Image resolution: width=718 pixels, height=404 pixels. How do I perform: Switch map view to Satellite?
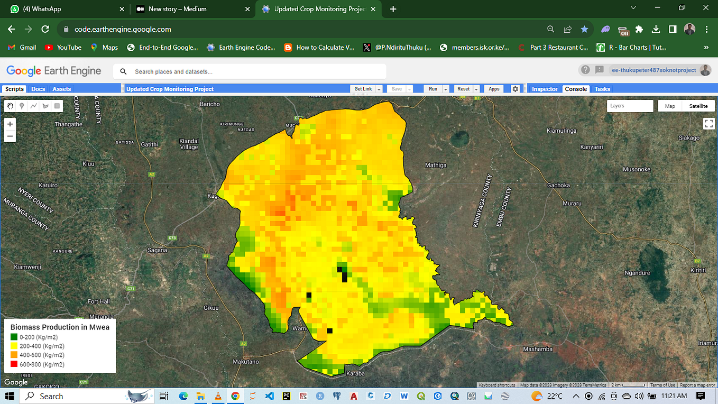(698, 106)
